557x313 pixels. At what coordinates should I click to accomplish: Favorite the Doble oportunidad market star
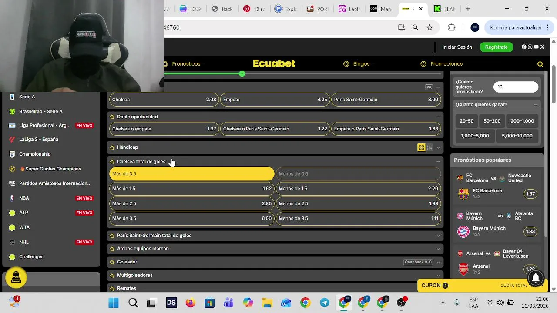coord(112,117)
